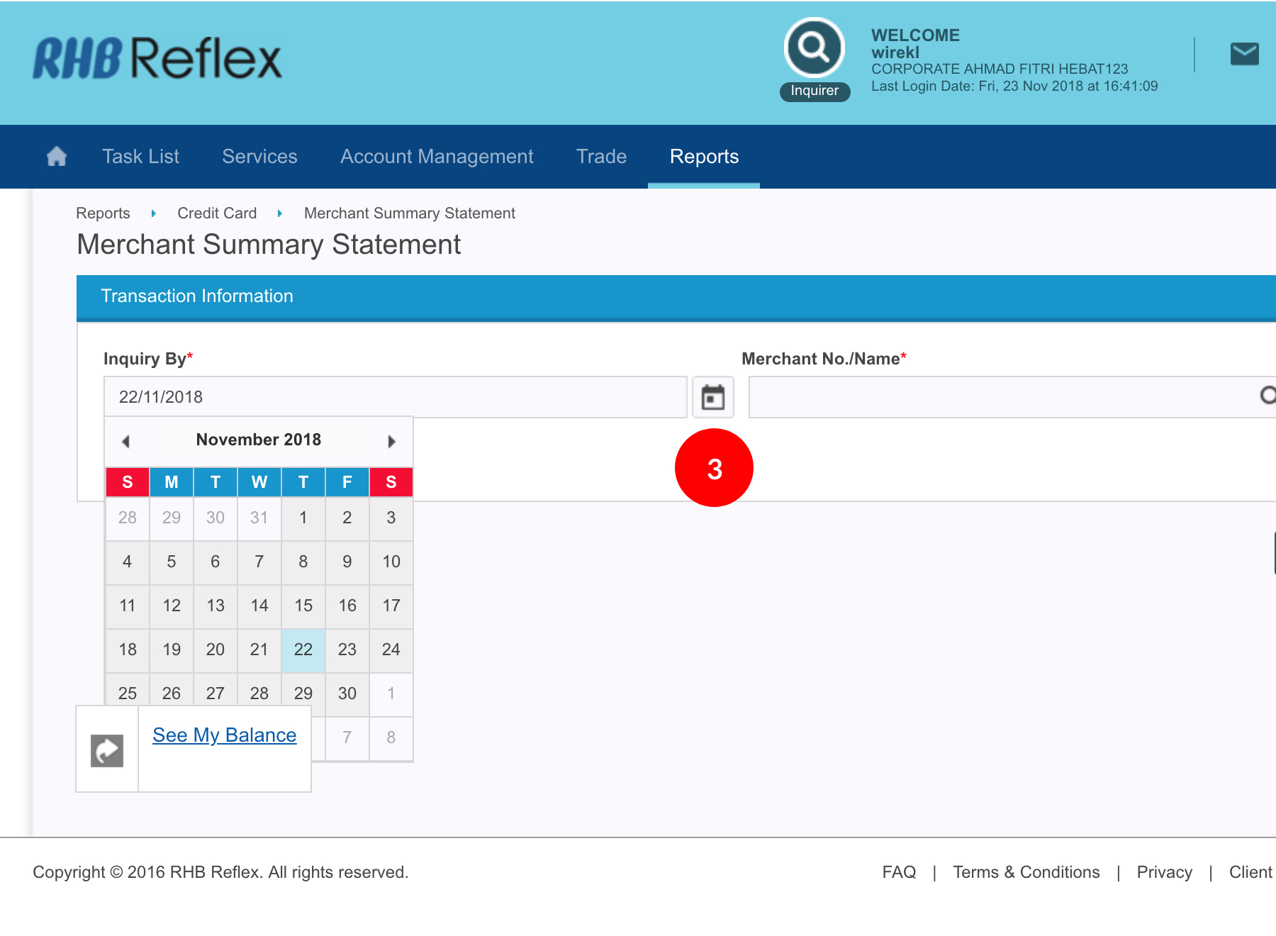This screenshot has width=1276, height=936.
Task: Pick November 15 on the calendar
Action: click(303, 606)
